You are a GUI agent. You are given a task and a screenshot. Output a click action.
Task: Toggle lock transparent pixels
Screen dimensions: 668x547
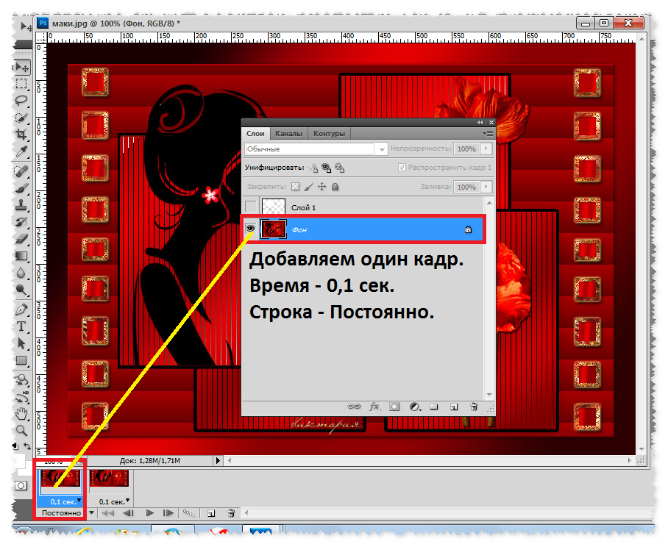click(295, 187)
